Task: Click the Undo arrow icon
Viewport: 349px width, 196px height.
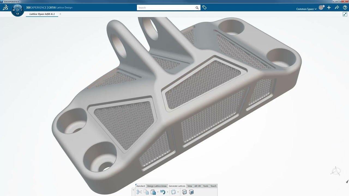Action: point(163,192)
